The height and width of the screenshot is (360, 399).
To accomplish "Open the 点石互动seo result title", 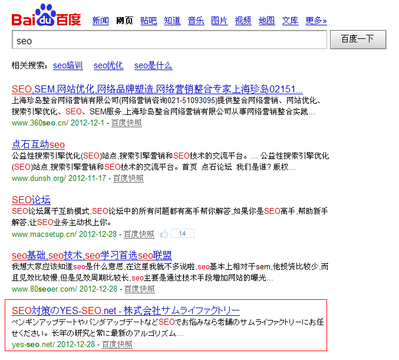I will (38, 144).
